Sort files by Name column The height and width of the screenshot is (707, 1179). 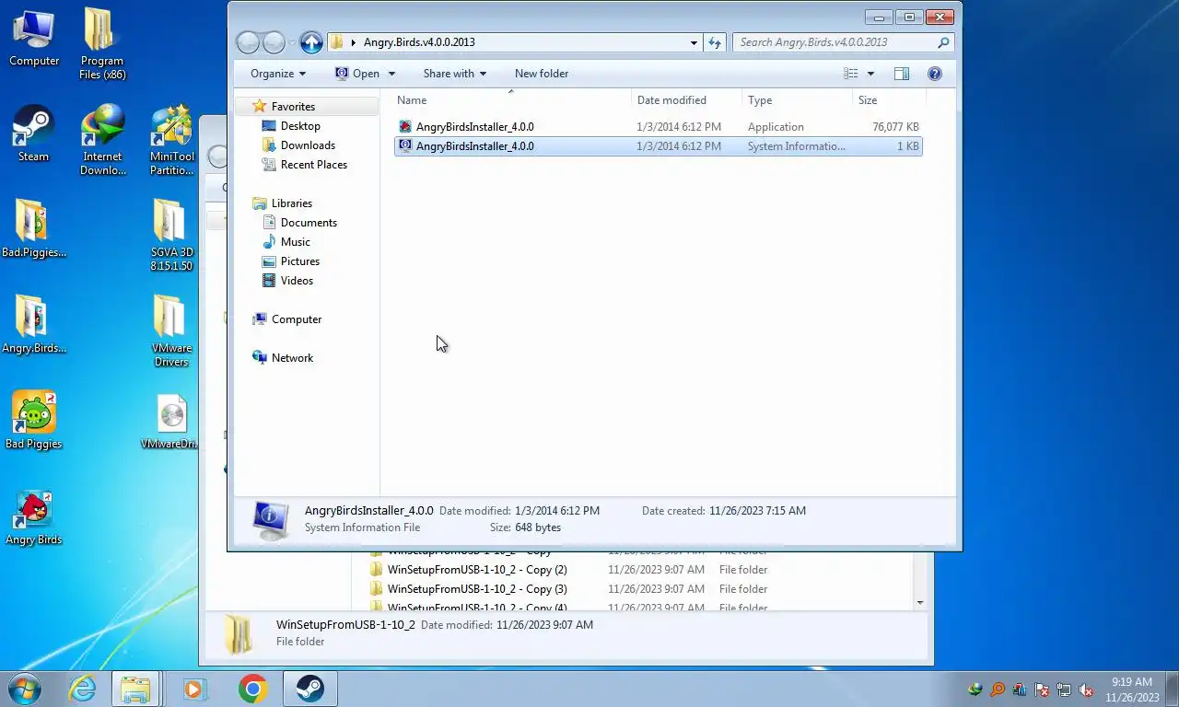coord(512,100)
